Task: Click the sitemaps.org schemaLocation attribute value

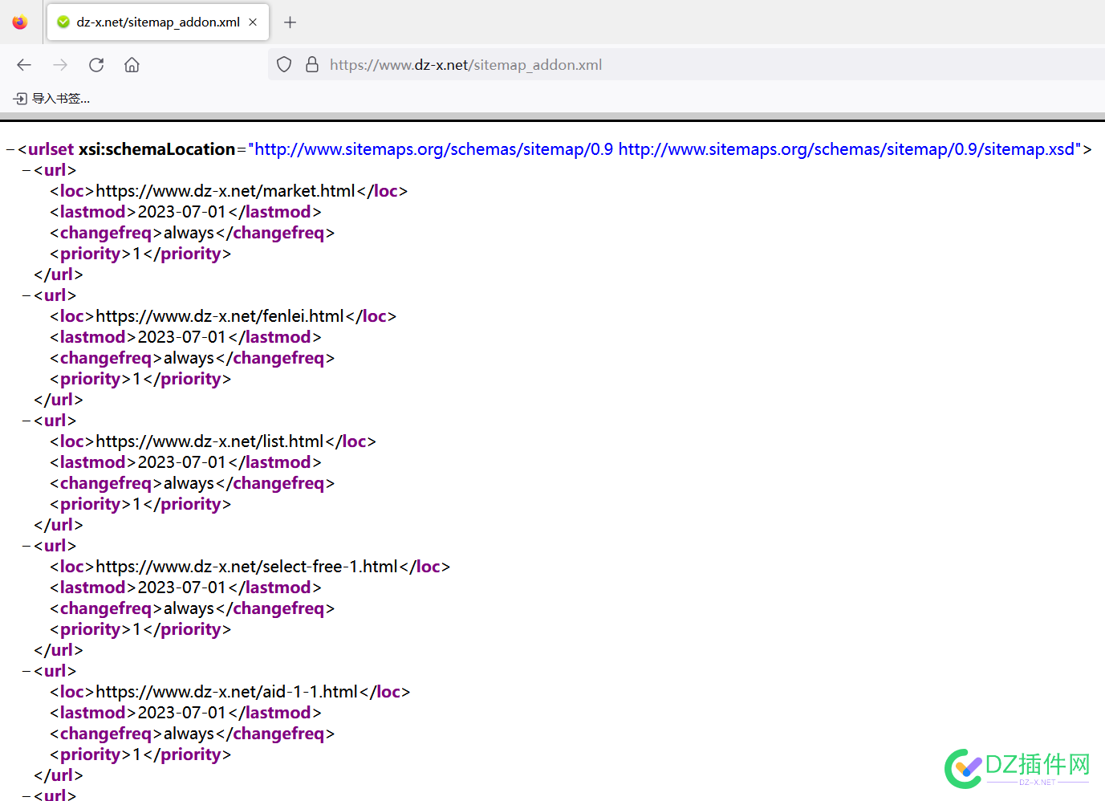Action: point(665,149)
